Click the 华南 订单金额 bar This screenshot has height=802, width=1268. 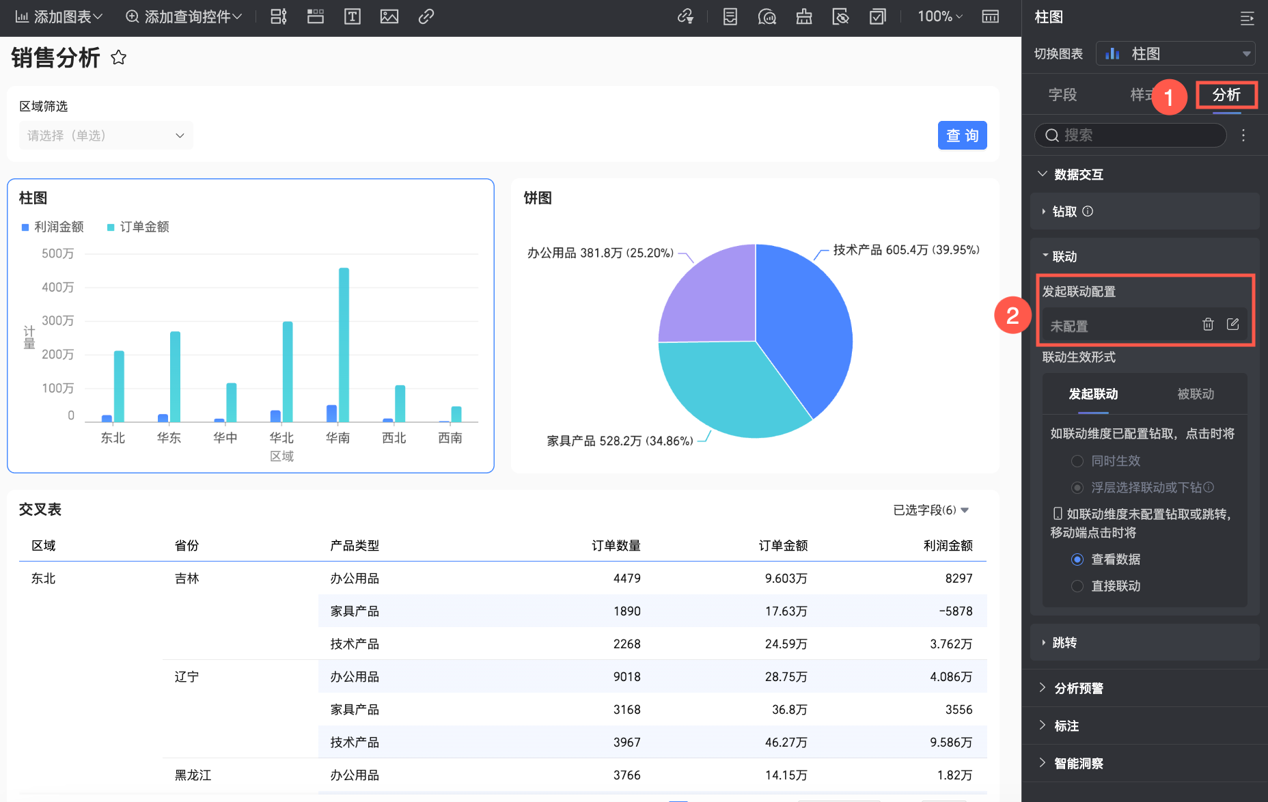(344, 344)
